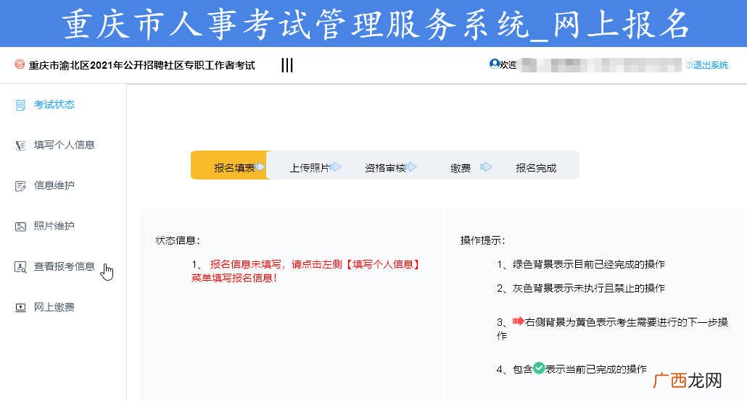
Task: Select the 资格审核 progress step
Action: [385, 168]
